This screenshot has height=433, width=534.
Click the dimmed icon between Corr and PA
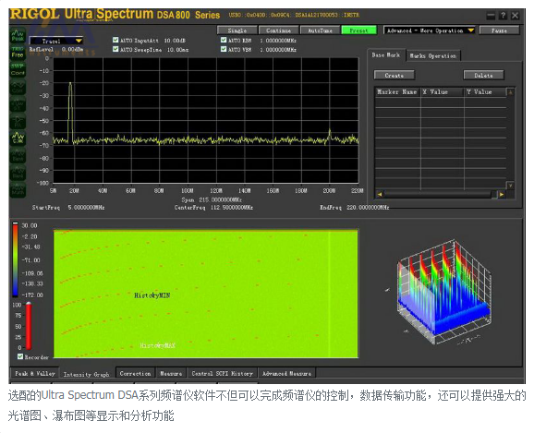[x=18, y=103]
